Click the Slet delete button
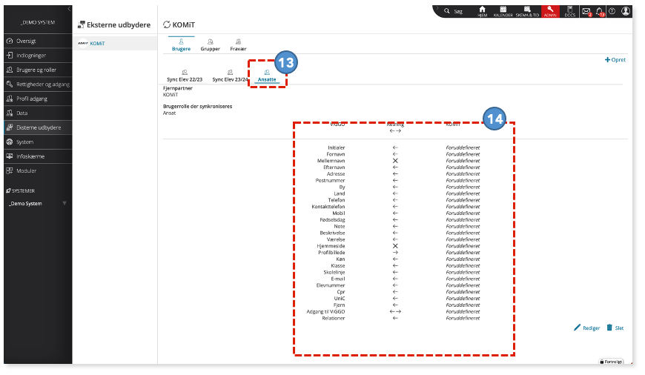645x375 pixels. click(615, 328)
